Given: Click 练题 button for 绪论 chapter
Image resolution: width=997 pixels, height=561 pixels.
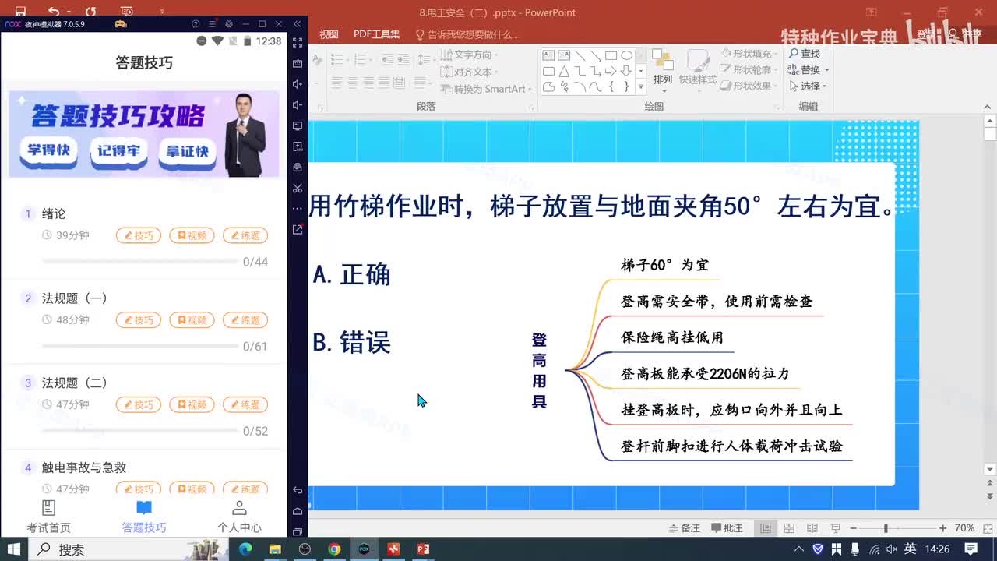Looking at the screenshot, I should (x=245, y=235).
